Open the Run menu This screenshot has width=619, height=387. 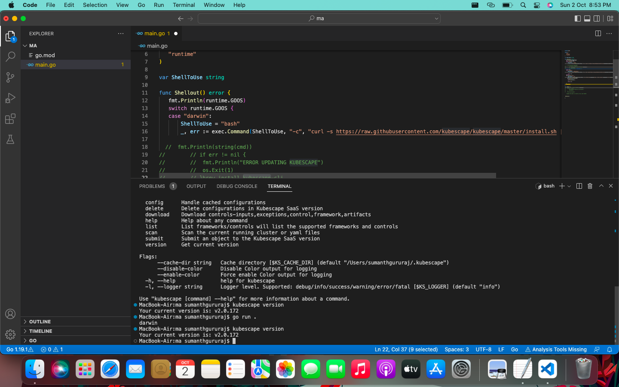159,5
